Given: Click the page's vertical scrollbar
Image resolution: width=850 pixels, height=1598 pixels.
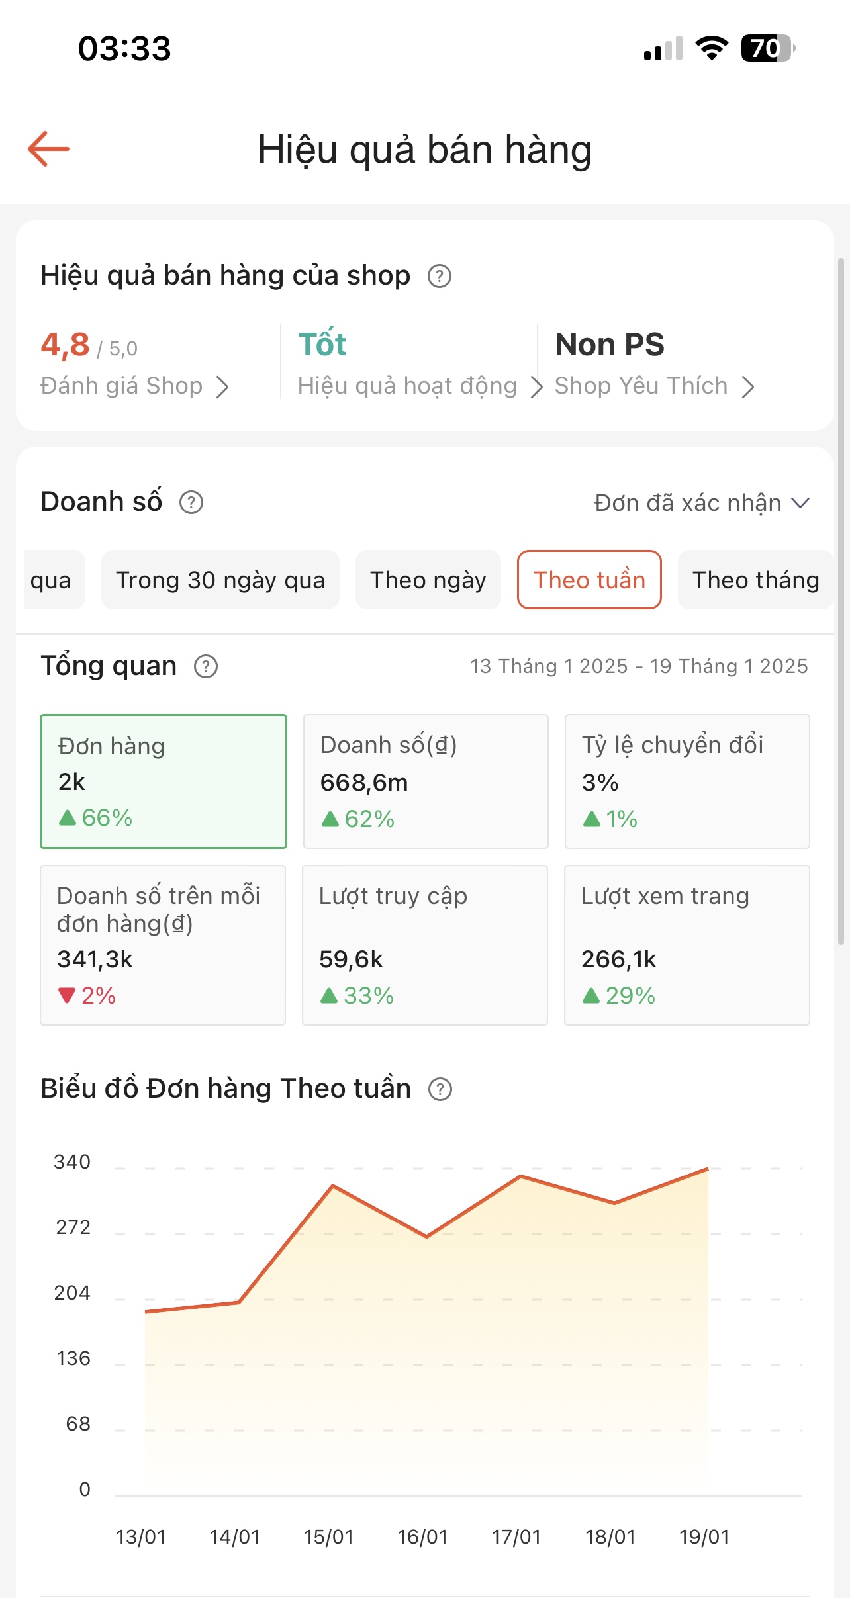Looking at the screenshot, I should [841, 601].
